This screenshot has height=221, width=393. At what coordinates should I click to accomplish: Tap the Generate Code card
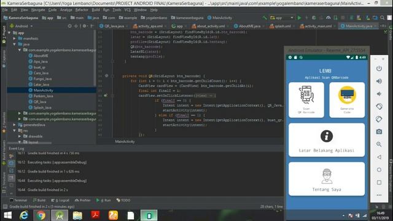347,100
